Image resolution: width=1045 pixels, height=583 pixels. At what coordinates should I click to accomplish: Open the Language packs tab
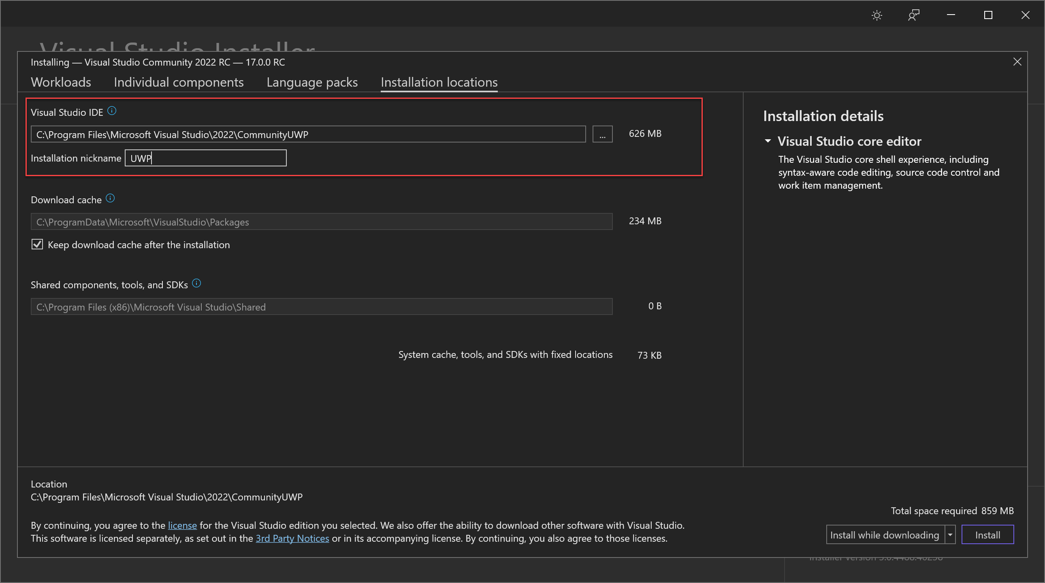(x=312, y=82)
